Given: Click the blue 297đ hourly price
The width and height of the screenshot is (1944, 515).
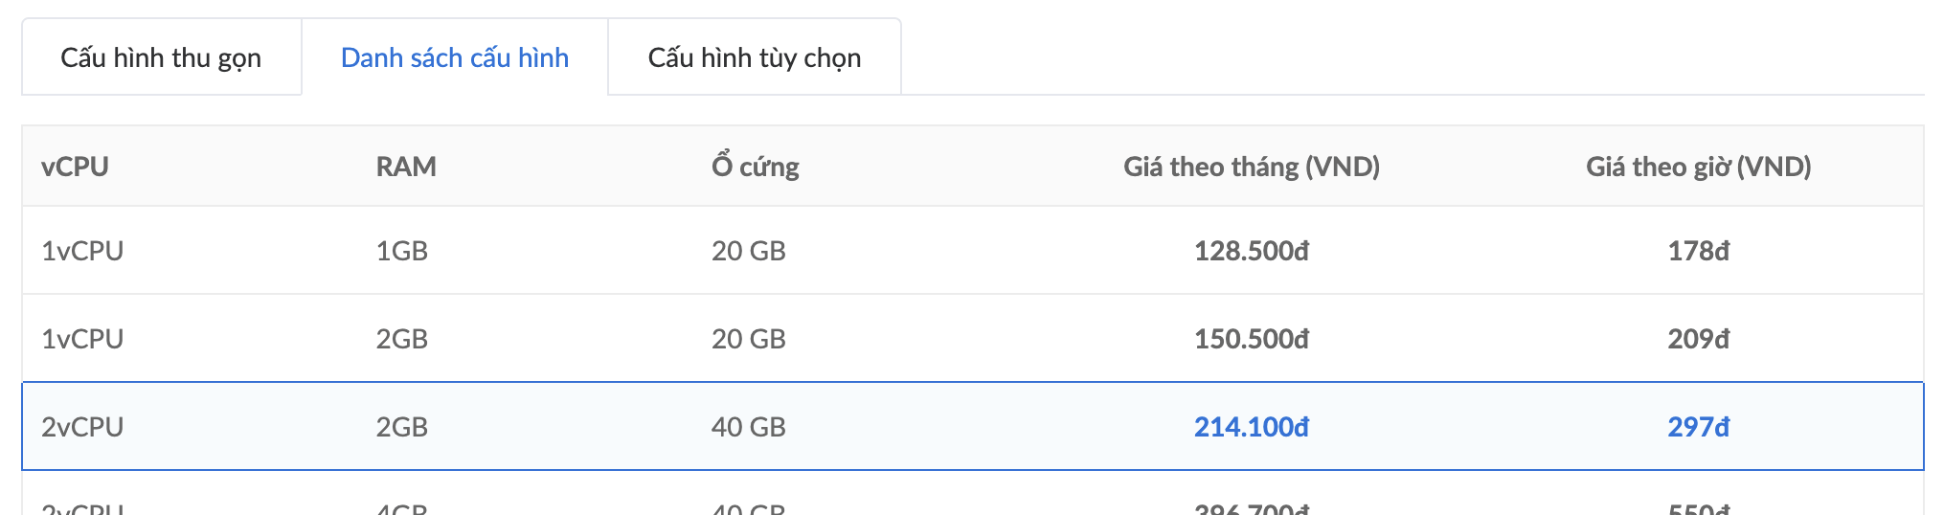Looking at the screenshot, I should click(x=1699, y=427).
